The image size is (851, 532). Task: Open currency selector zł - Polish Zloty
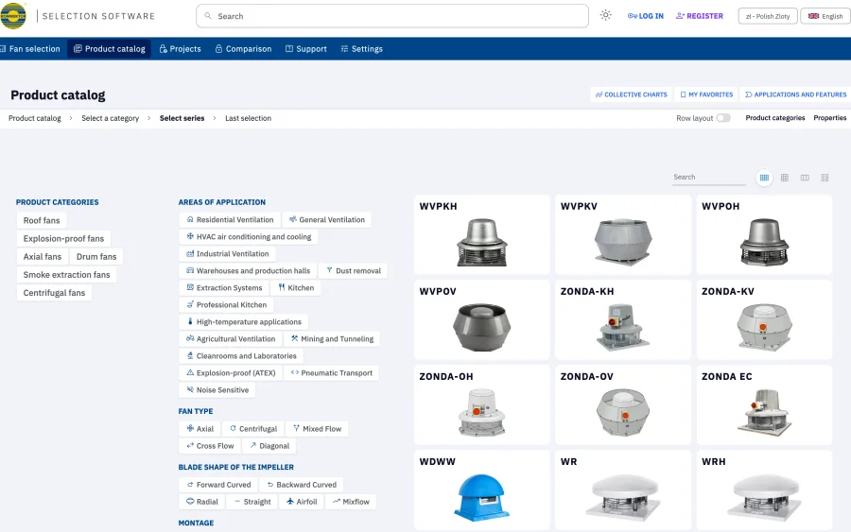[x=768, y=16]
